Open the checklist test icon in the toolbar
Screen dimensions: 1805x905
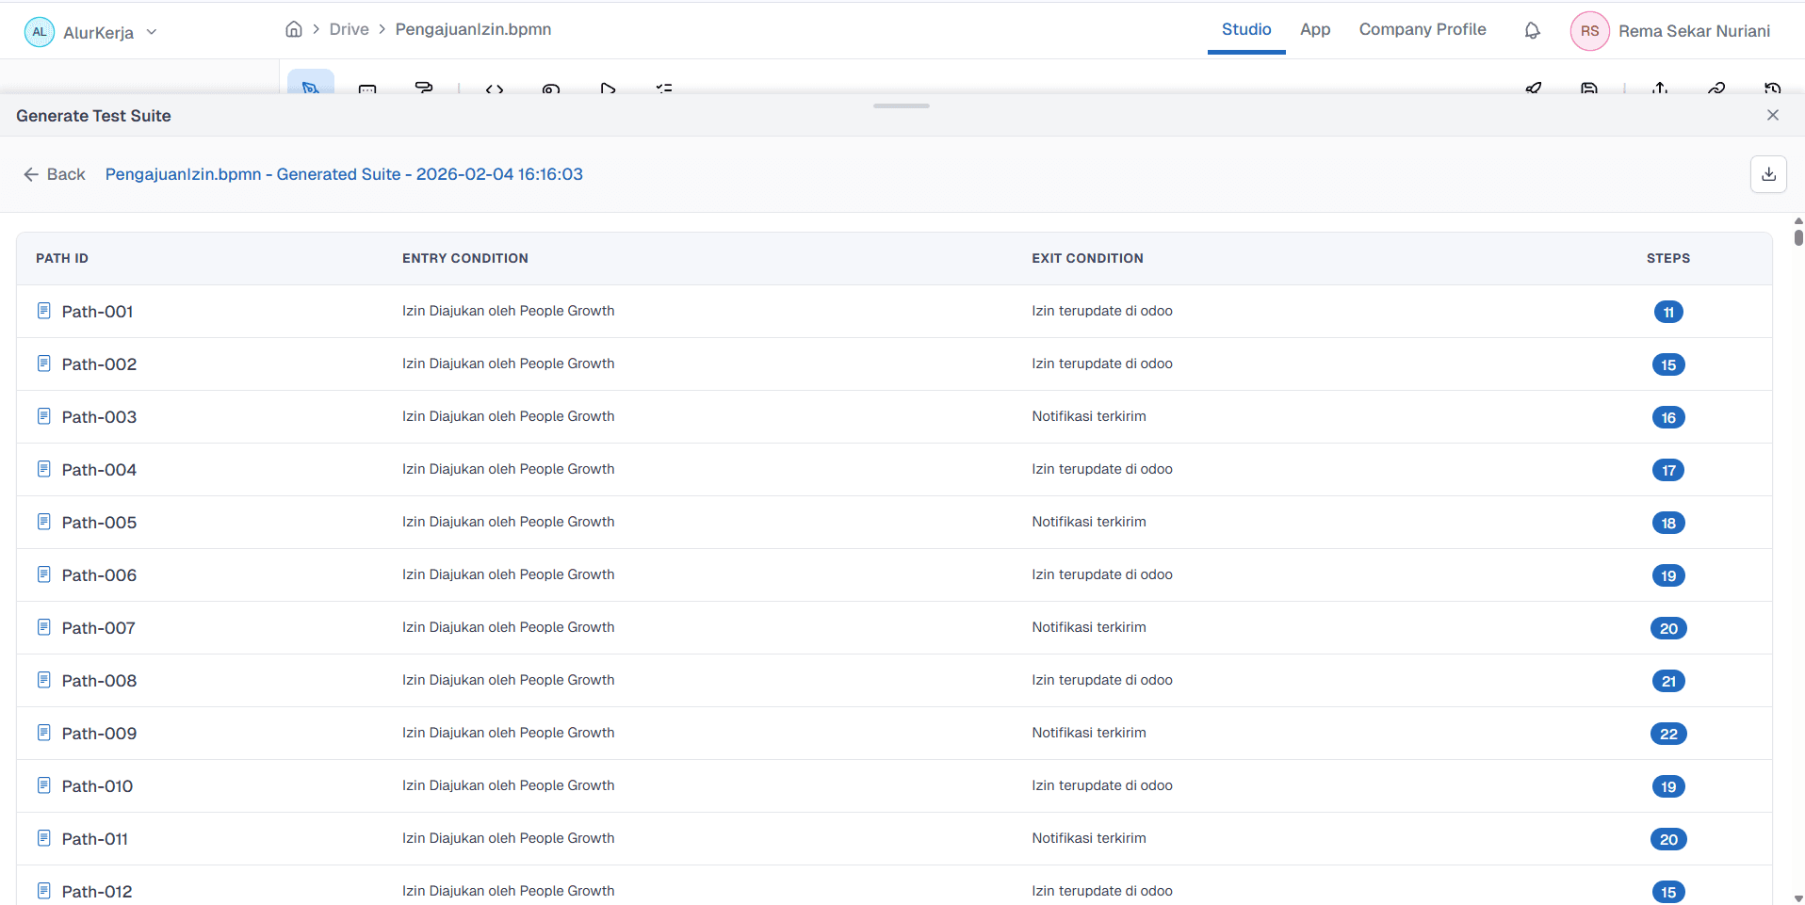(x=664, y=89)
